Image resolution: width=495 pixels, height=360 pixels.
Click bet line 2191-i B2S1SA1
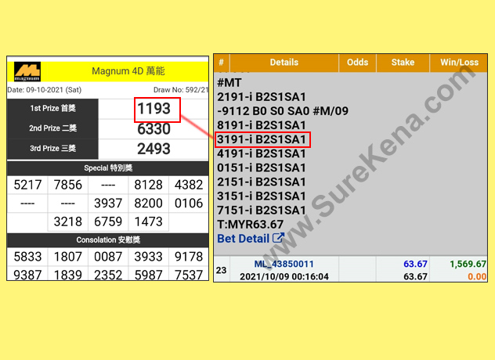(262, 97)
